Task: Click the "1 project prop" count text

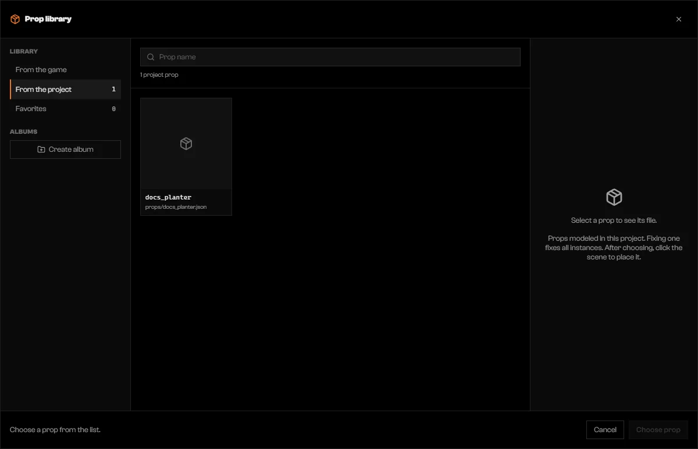Action: point(159,75)
